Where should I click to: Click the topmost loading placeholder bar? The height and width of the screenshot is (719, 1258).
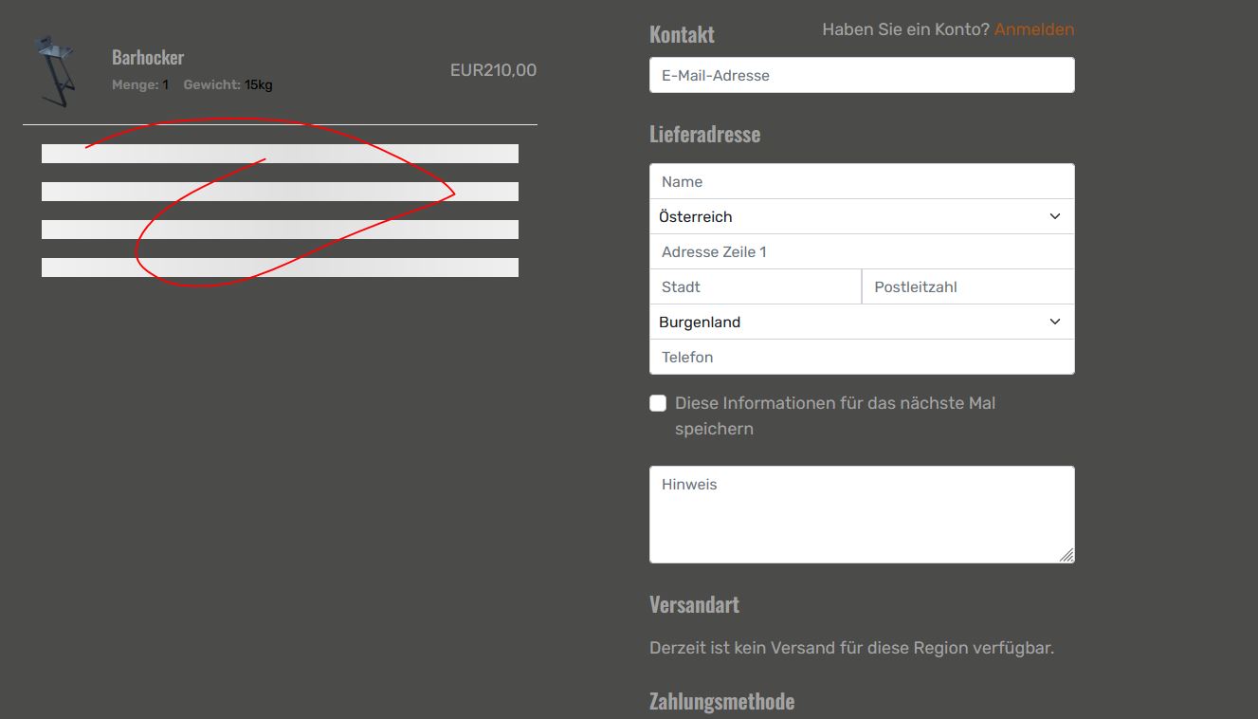(x=280, y=154)
